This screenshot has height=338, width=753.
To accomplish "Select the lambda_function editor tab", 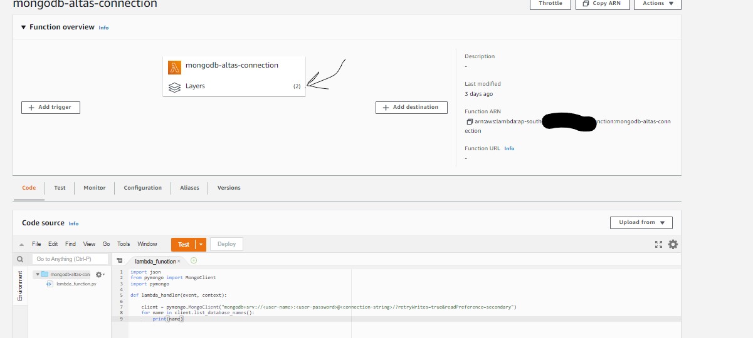I will pos(155,261).
